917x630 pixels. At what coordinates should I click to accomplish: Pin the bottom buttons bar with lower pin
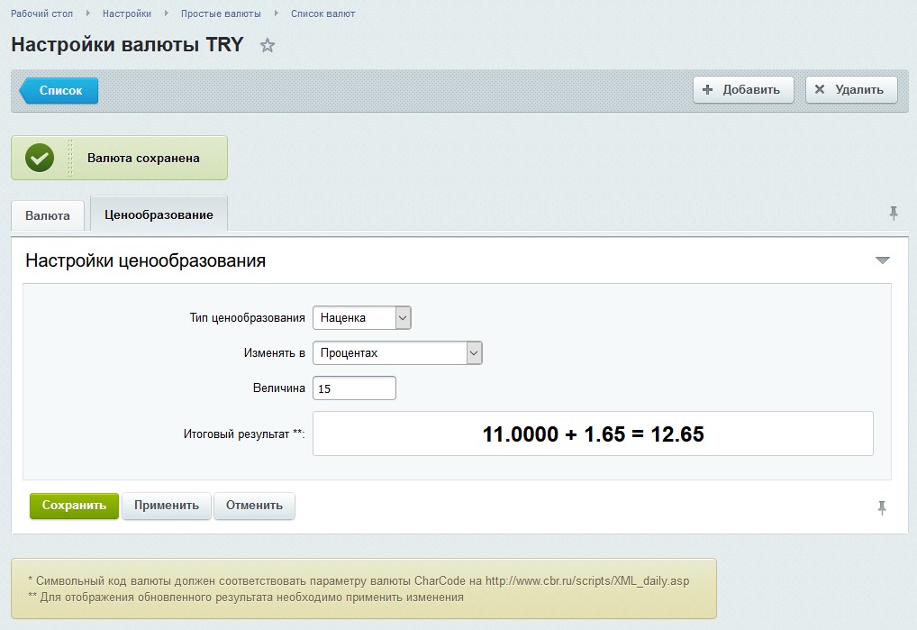tap(881, 507)
